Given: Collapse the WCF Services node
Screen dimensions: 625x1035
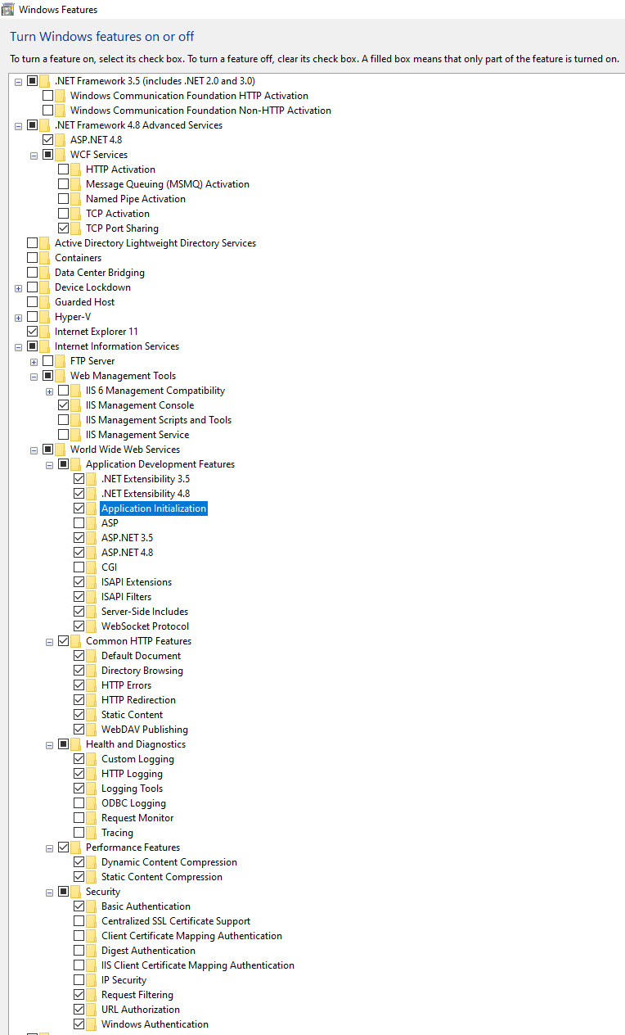Looking at the screenshot, I should pyautogui.click(x=34, y=155).
